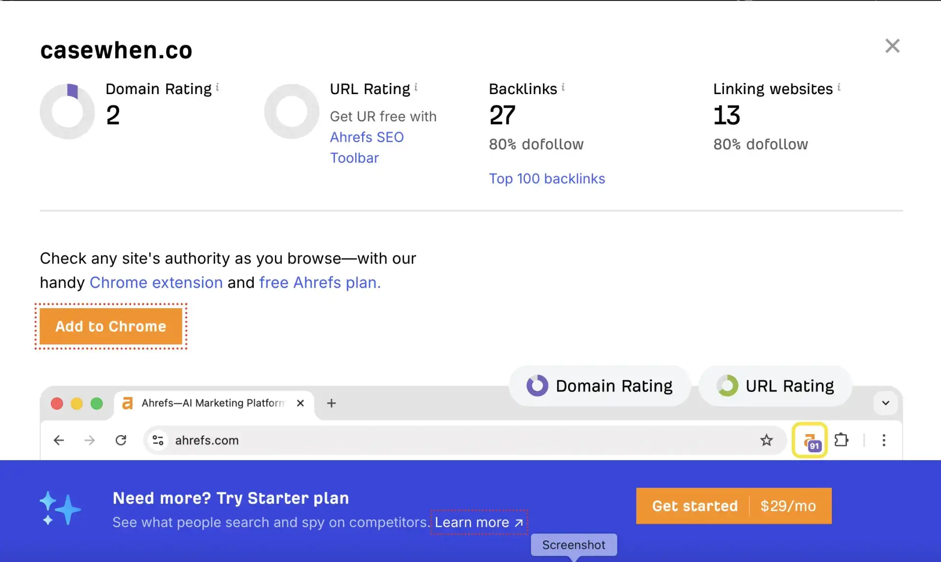941x562 pixels.
Task: Open the Chrome three-dot menu
Action: click(x=884, y=440)
